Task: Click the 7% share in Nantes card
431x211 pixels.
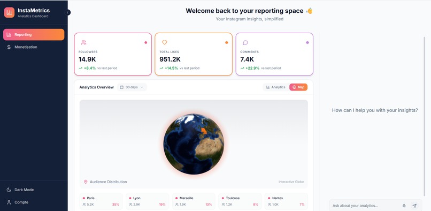Action: point(302,205)
